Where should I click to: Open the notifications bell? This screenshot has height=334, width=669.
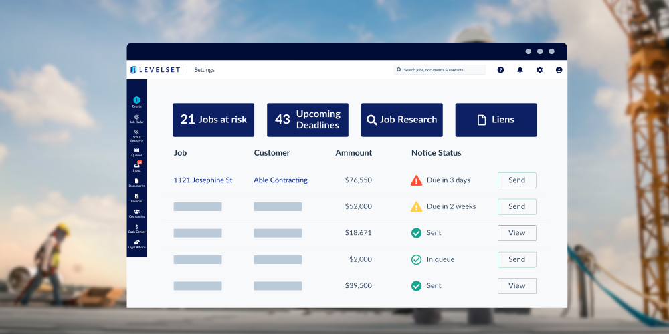[520, 70]
